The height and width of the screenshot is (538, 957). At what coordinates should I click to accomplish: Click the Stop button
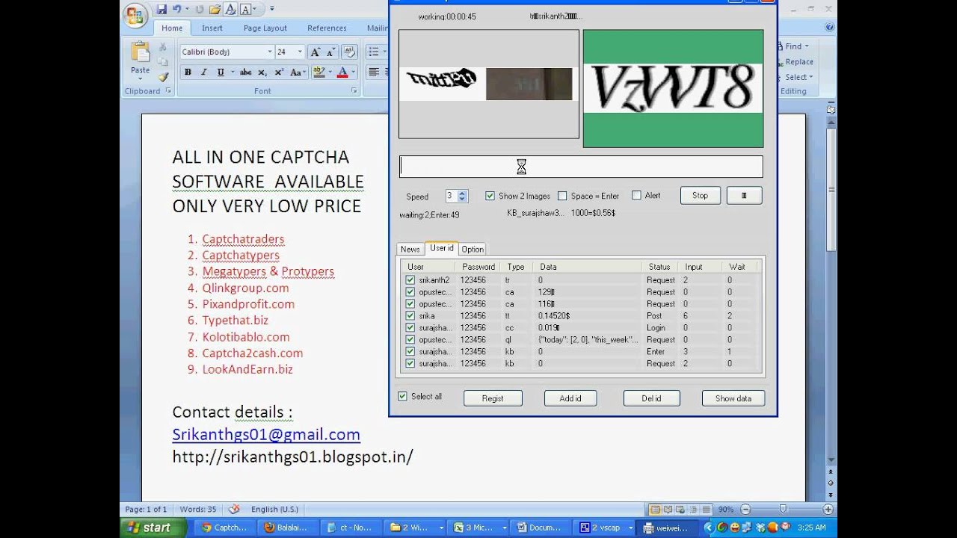701,195
